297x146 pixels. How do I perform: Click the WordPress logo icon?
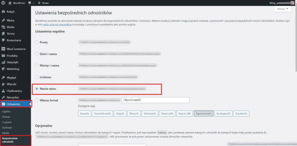coord(3,3)
